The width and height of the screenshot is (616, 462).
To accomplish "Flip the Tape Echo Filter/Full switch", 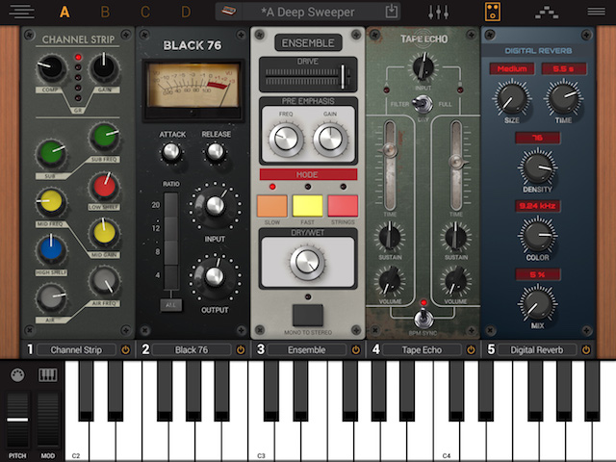I will point(423,104).
